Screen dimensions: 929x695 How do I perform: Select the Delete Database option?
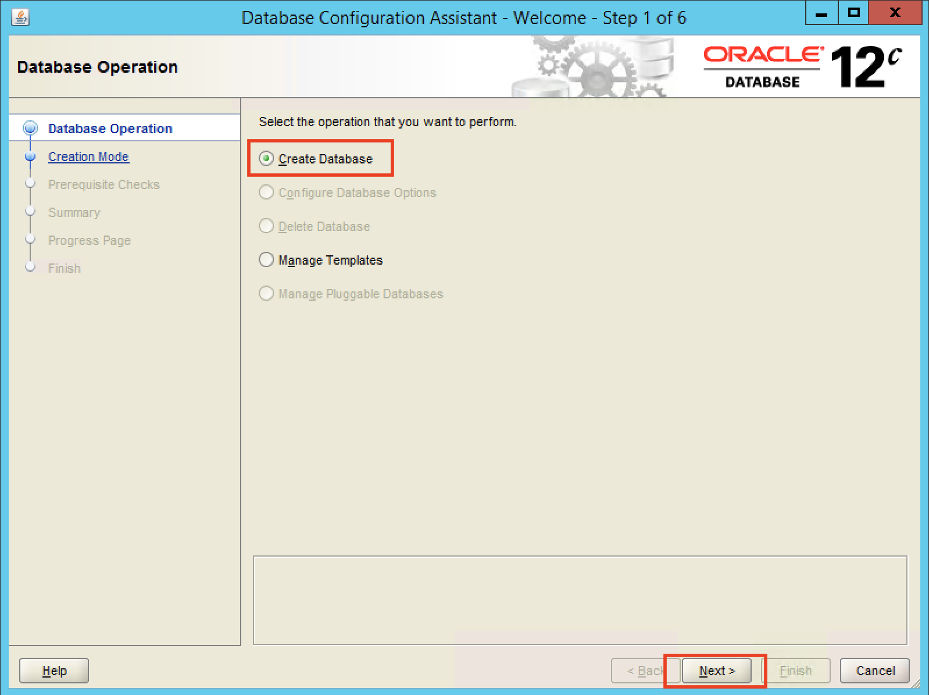(266, 226)
